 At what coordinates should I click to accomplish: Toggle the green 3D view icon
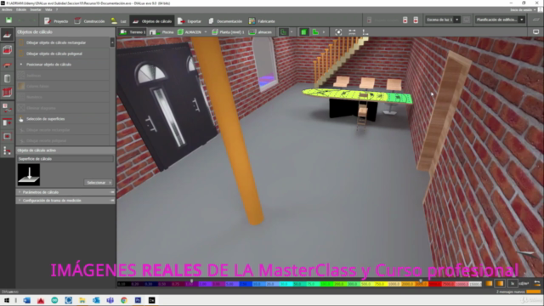pos(304,32)
